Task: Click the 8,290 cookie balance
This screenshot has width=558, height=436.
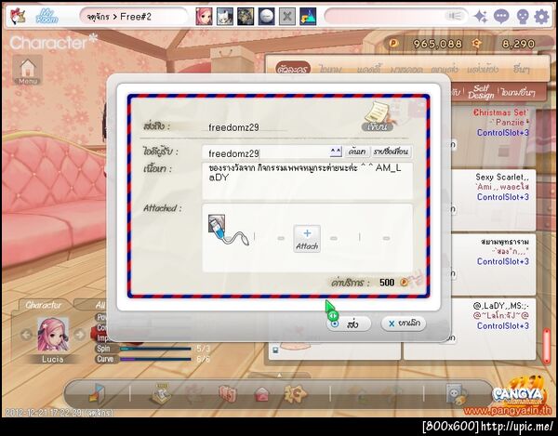Action: pos(518,44)
